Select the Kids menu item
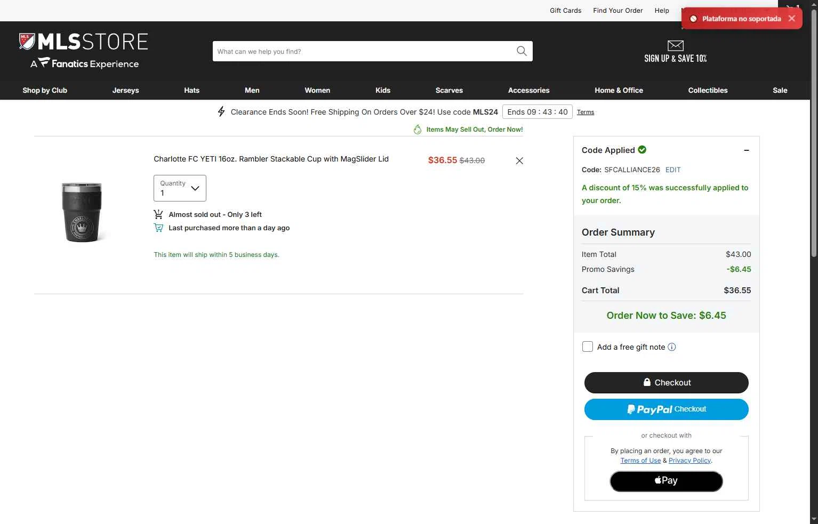This screenshot has height=524, width=818. click(x=383, y=91)
